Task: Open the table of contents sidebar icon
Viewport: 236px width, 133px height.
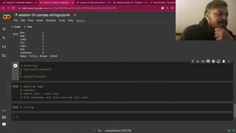Action: [4, 29]
